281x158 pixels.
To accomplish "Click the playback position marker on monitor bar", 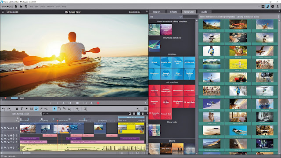I will pos(6,98).
